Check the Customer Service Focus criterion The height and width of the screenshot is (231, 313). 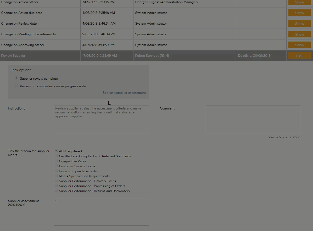click(x=56, y=166)
